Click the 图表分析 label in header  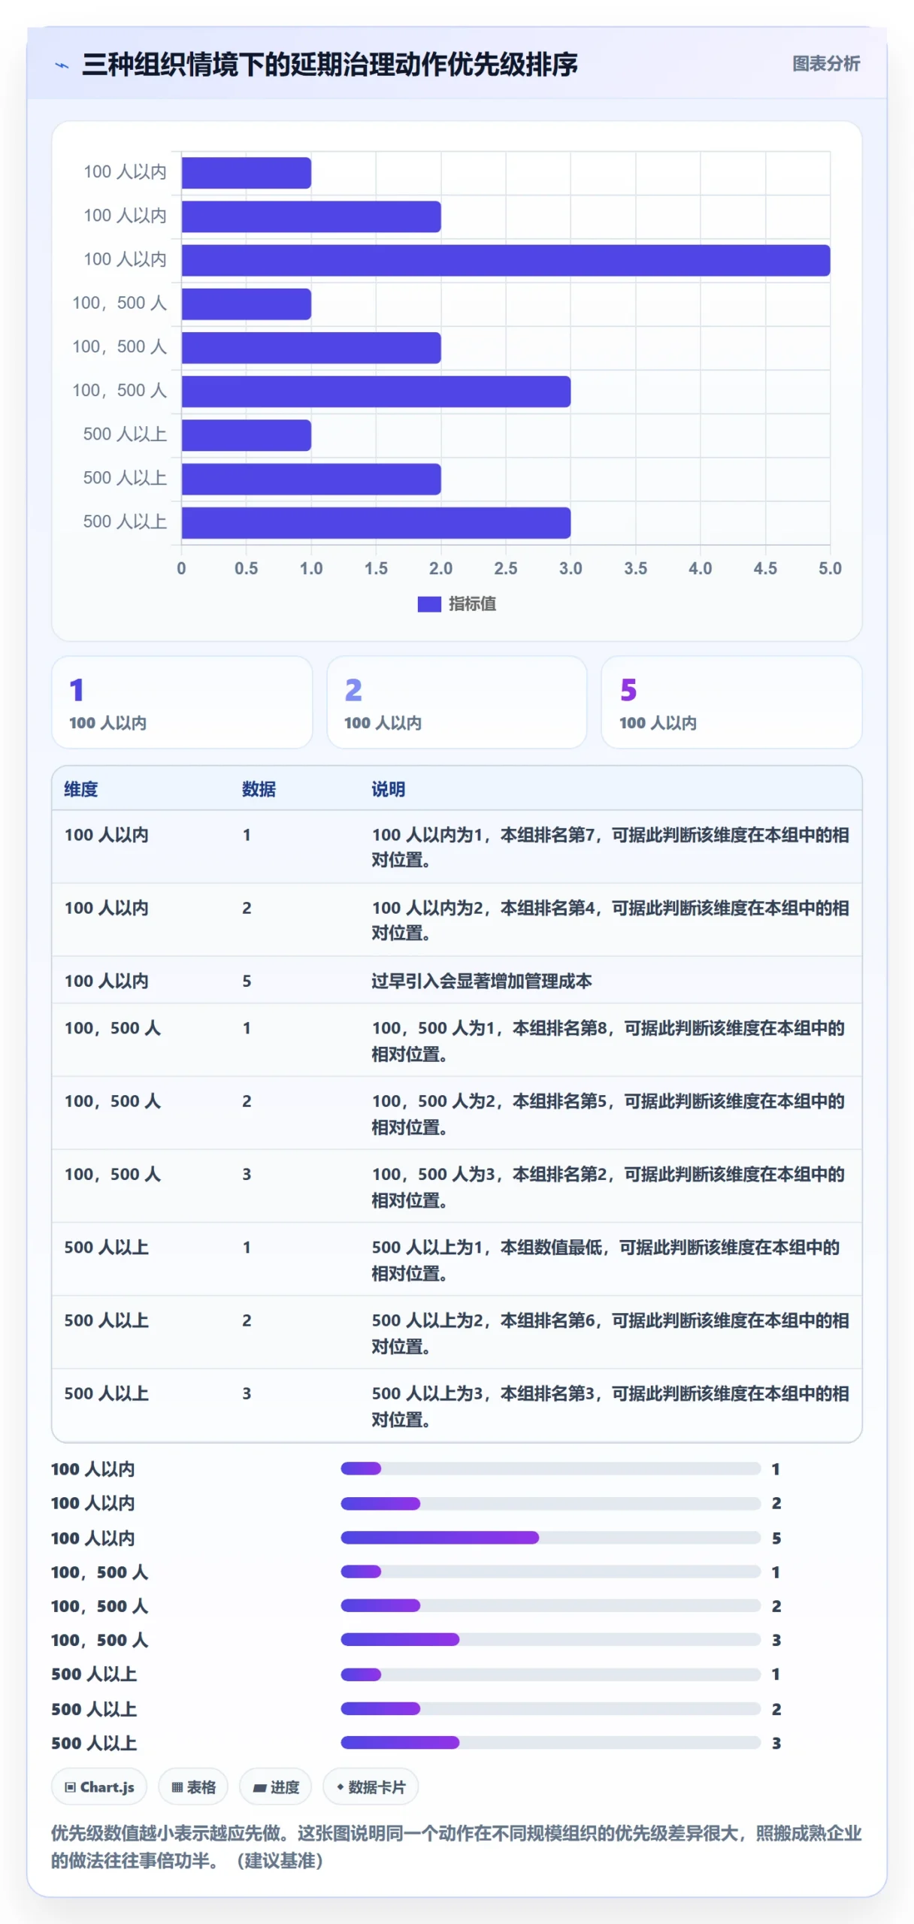(825, 64)
